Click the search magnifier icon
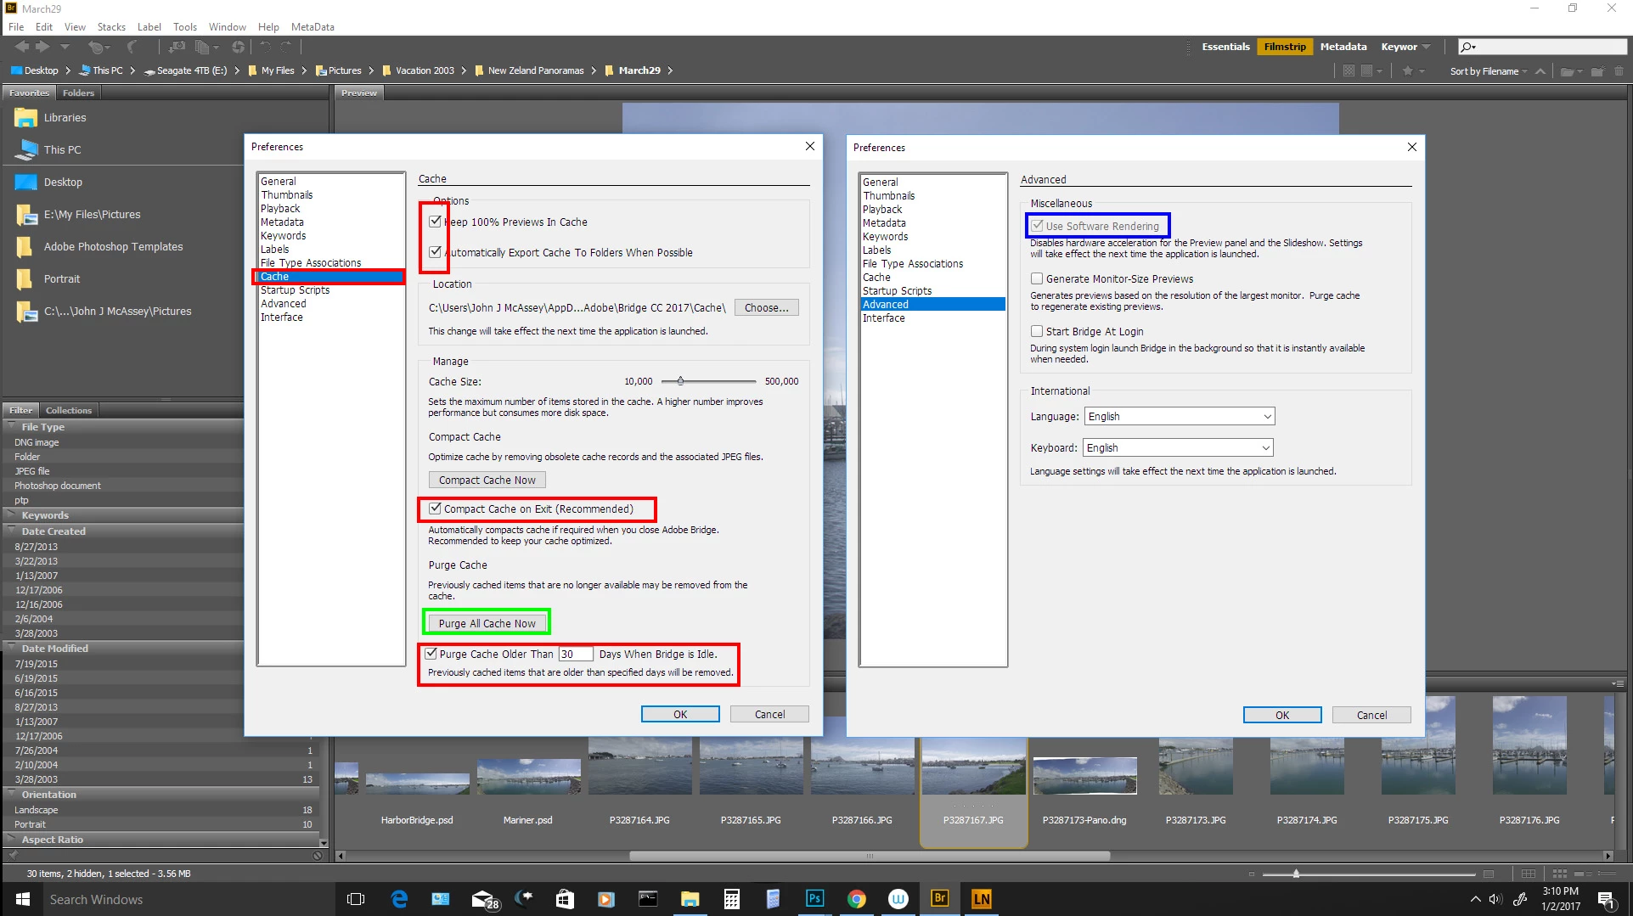Viewport: 1633px width, 916px height. [1467, 47]
